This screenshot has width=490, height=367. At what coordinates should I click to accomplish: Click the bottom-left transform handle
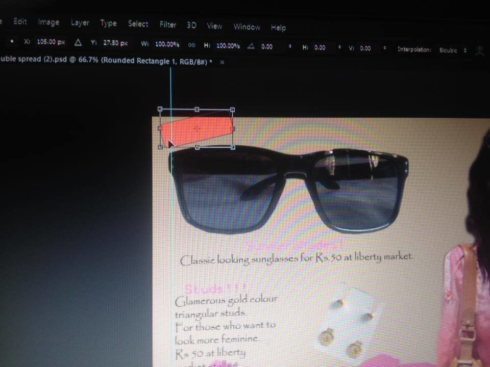tap(160, 147)
